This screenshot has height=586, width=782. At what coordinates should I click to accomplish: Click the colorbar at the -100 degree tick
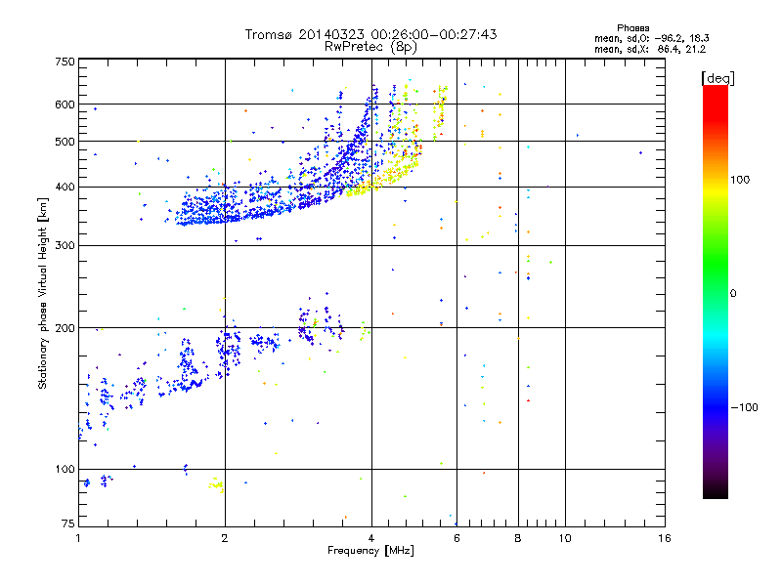tap(716, 407)
